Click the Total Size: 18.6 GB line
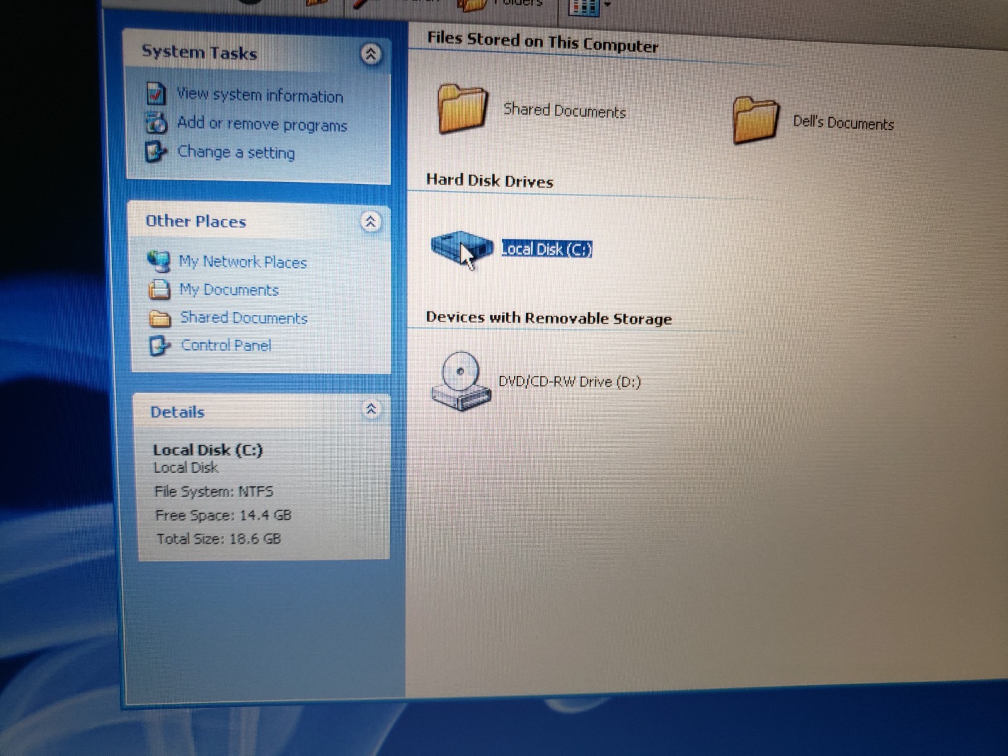1008x756 pixels. pos(219,539)
